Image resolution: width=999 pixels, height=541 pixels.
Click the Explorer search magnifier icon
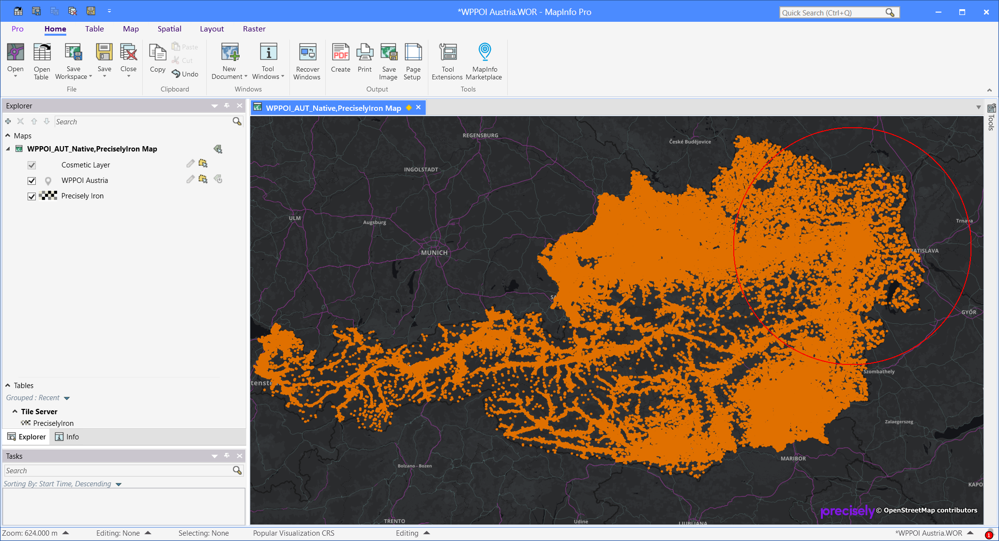click(237, 121)
